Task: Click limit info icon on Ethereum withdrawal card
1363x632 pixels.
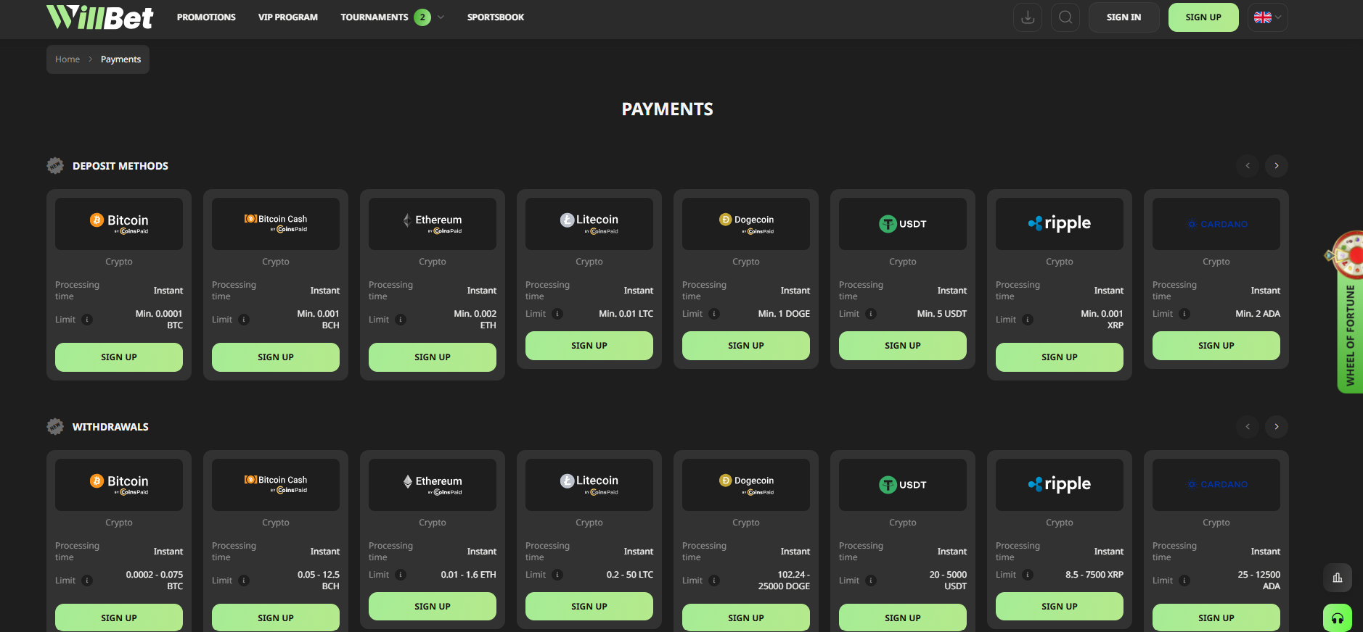Action: point(401,575)
